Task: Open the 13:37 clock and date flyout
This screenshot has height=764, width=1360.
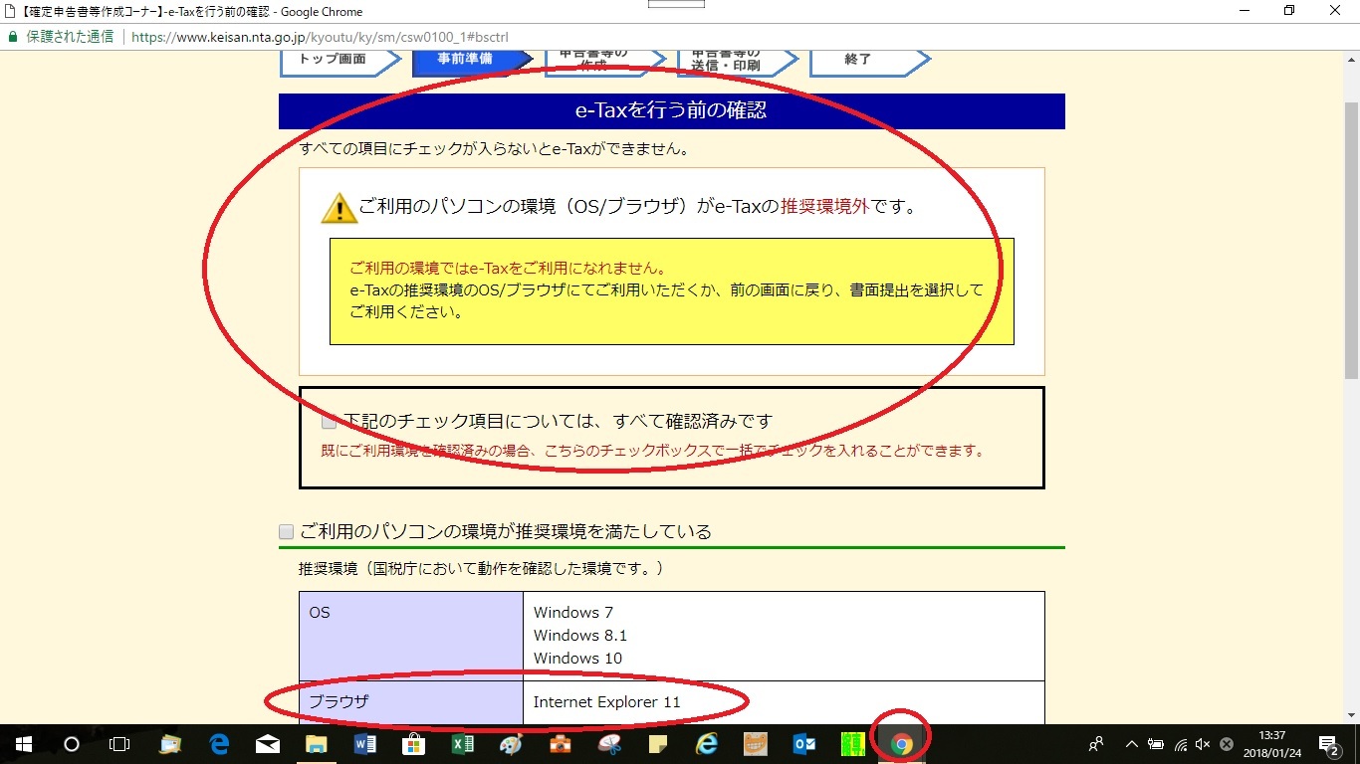Action: click(x=1271, y=744)
